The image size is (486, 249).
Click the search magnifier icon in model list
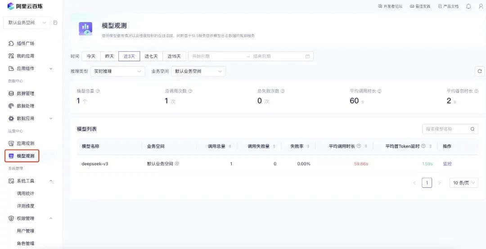[x=472, y=129]
